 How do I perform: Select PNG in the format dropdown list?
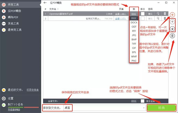coord(134,61)
